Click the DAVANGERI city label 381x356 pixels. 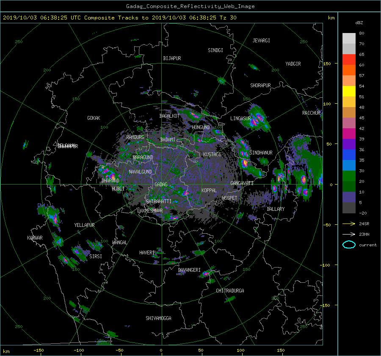click(189, 270)
